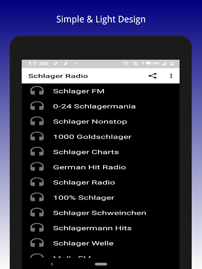This screenshot has width=202, height=269.
Task: Select the Schlager FM station
Action: (101, 91)
